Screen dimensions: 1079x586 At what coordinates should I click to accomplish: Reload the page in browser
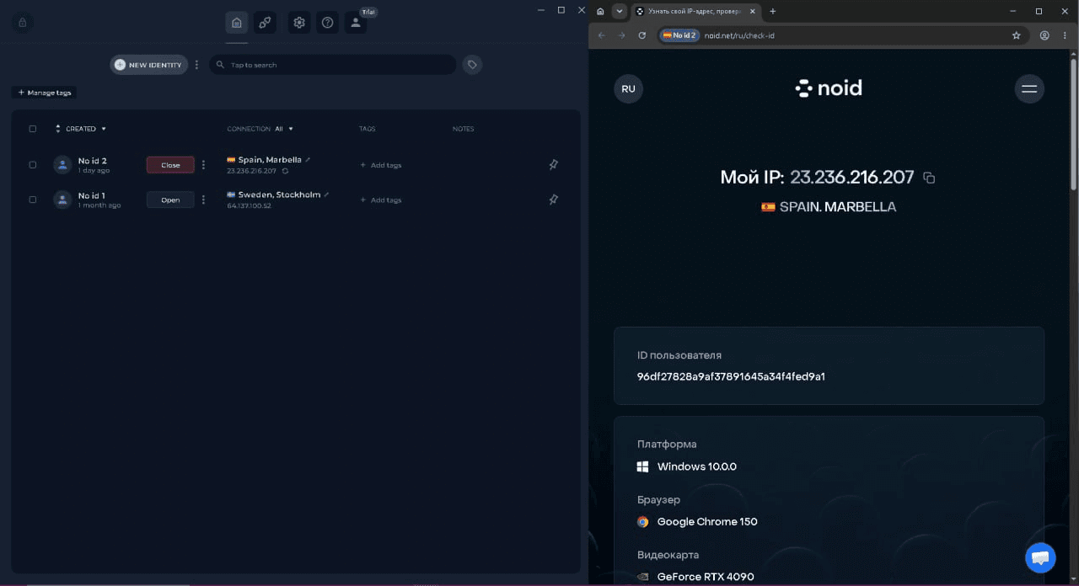[x=642, y=35]
